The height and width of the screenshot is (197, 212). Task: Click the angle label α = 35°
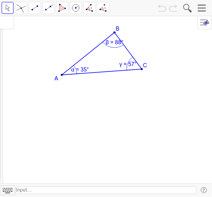[x=80, y=70]
